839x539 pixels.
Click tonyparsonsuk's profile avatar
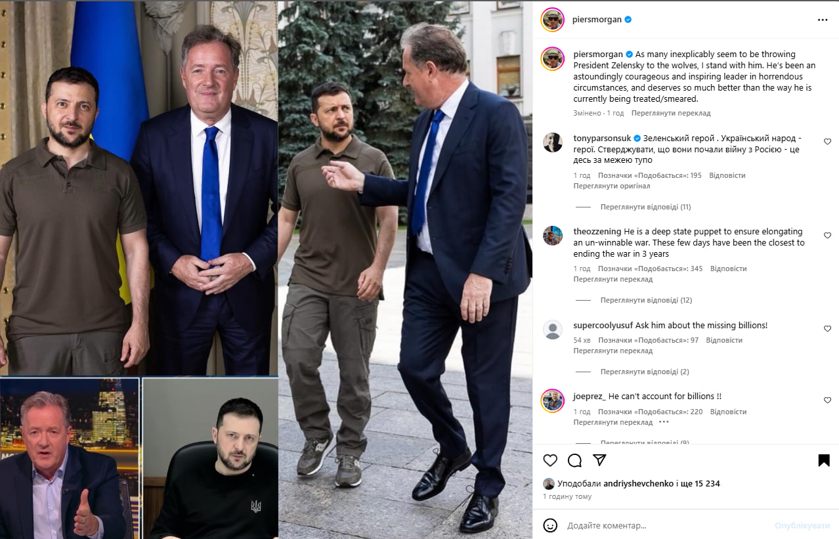click(553, 142)
